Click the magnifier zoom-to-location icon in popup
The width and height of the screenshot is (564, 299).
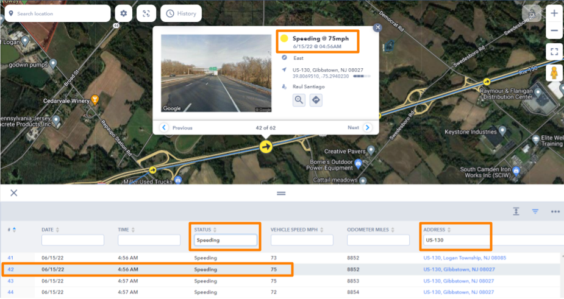[x=299, y=100]
